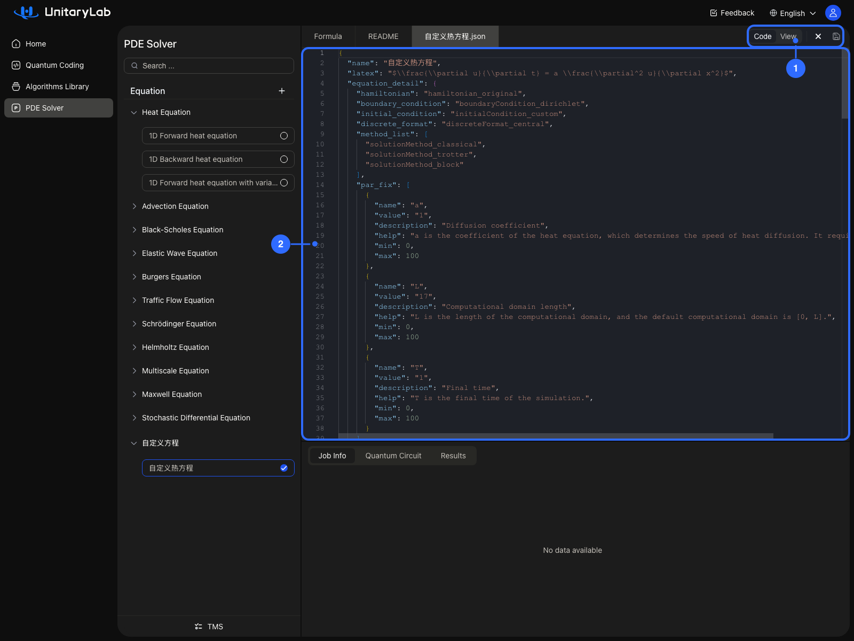This screenshot has width=854, height=641.
Task: Add a new equation with plus icon
Action: (282, 91)
